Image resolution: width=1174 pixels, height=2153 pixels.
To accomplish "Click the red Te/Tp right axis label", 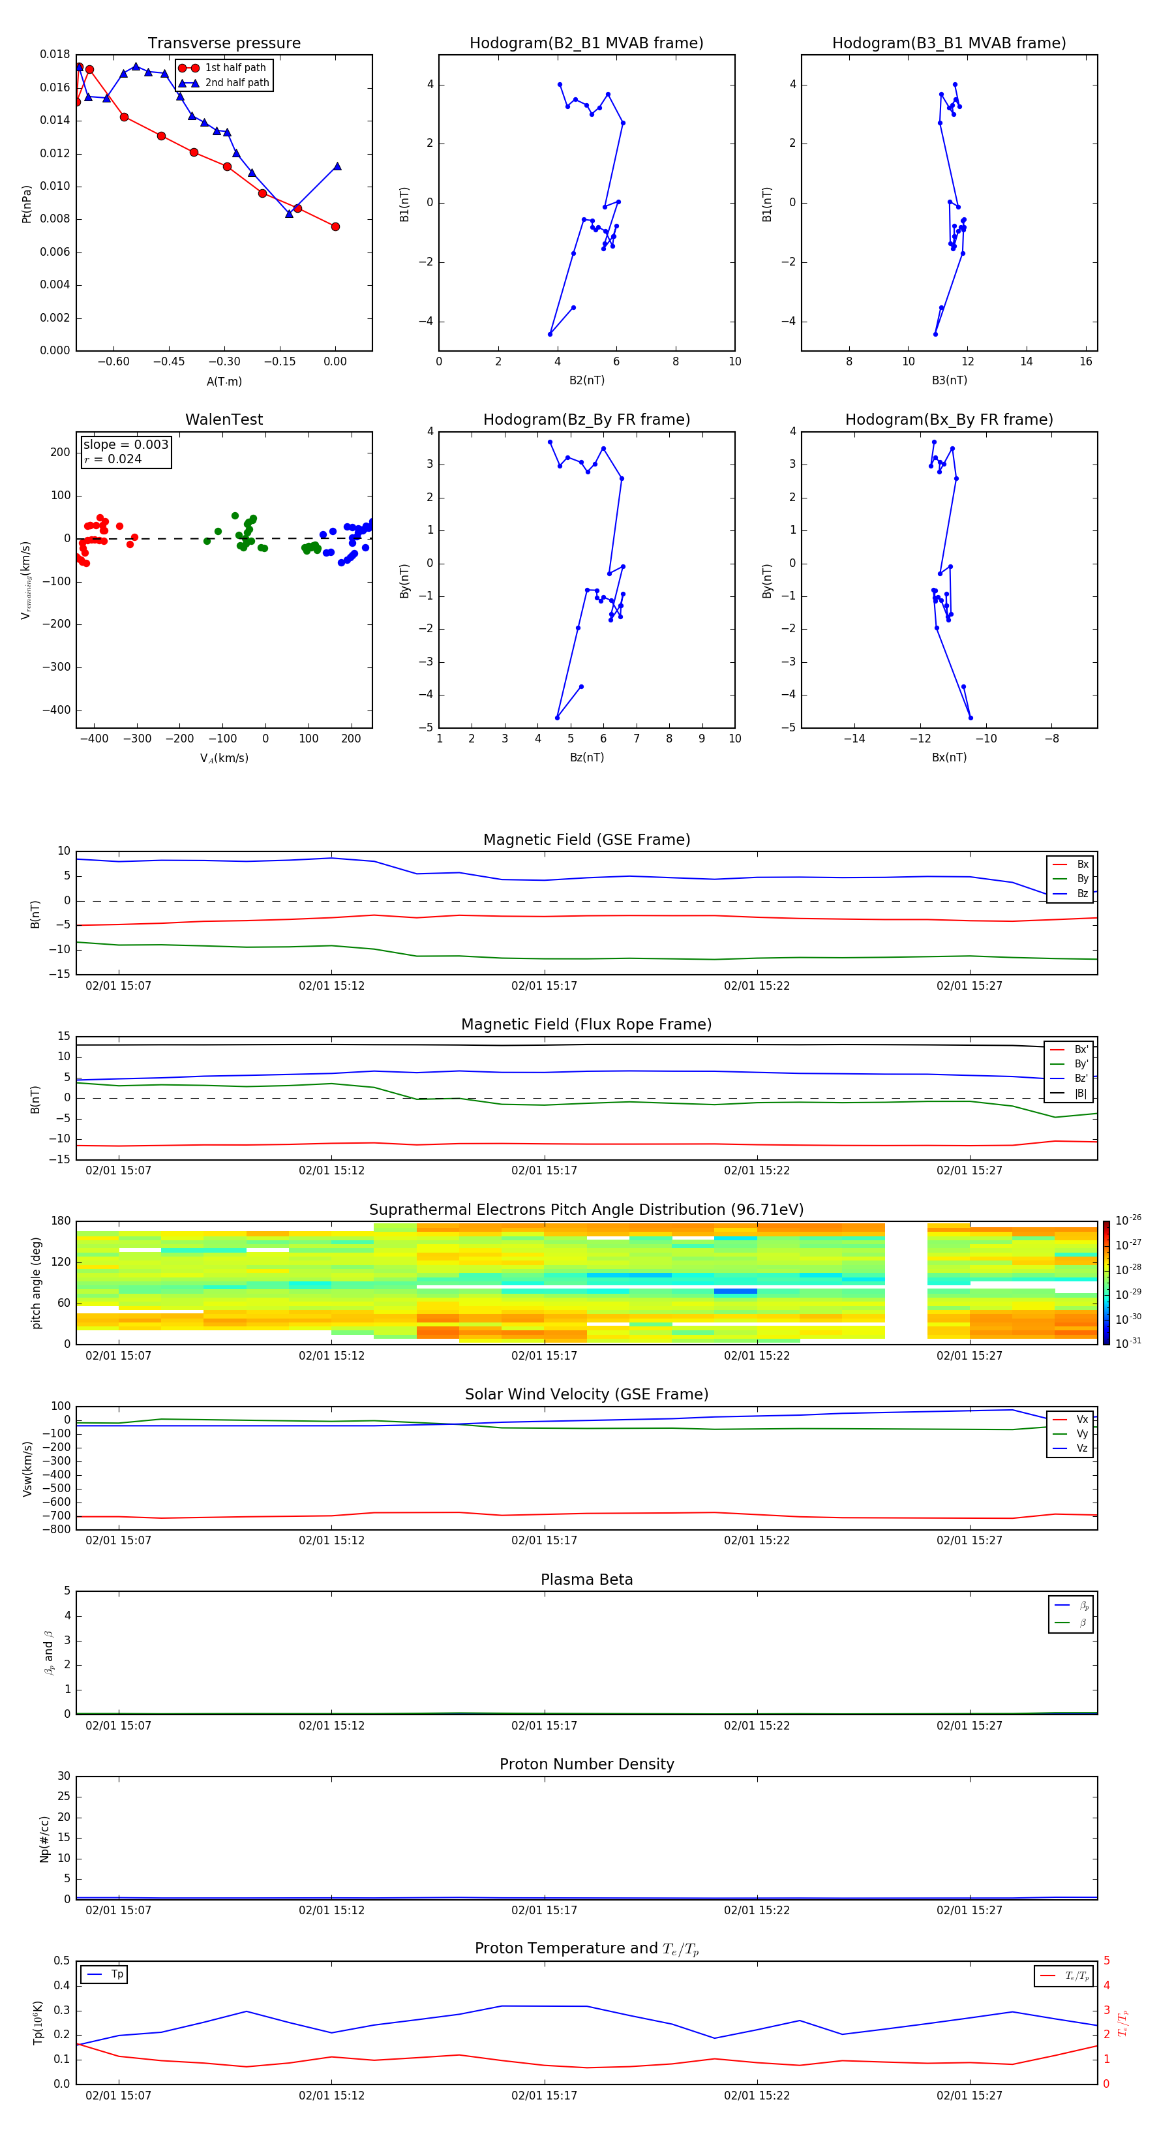I will [1123, 2023].
